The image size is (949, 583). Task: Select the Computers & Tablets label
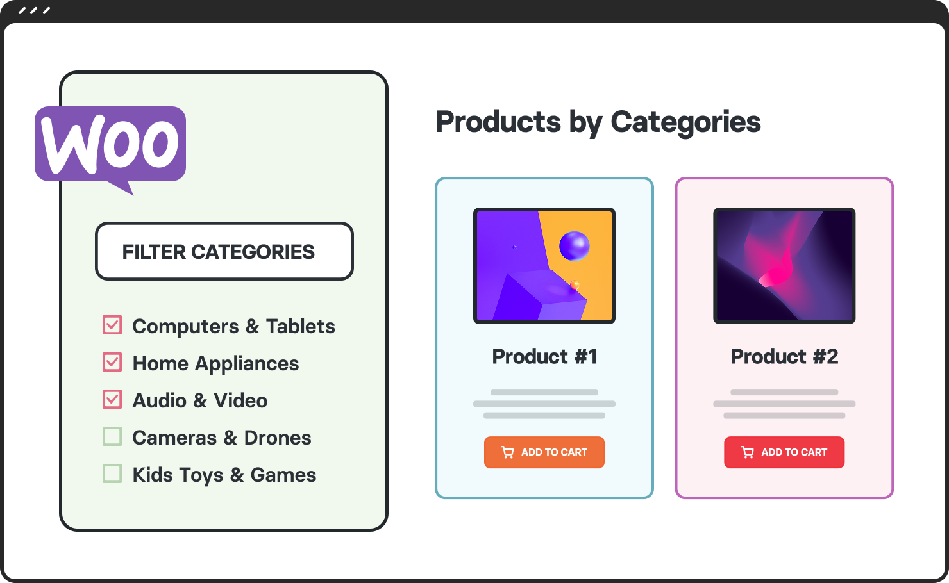233,326
